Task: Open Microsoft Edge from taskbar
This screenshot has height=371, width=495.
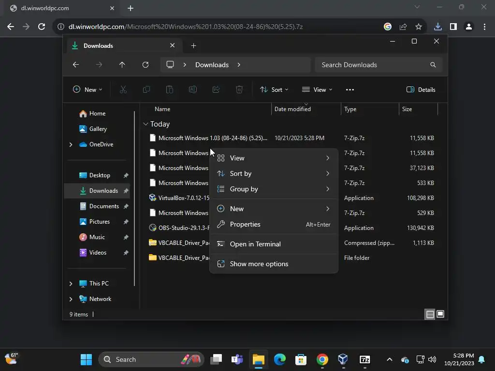Action: [x=280, y=359]
